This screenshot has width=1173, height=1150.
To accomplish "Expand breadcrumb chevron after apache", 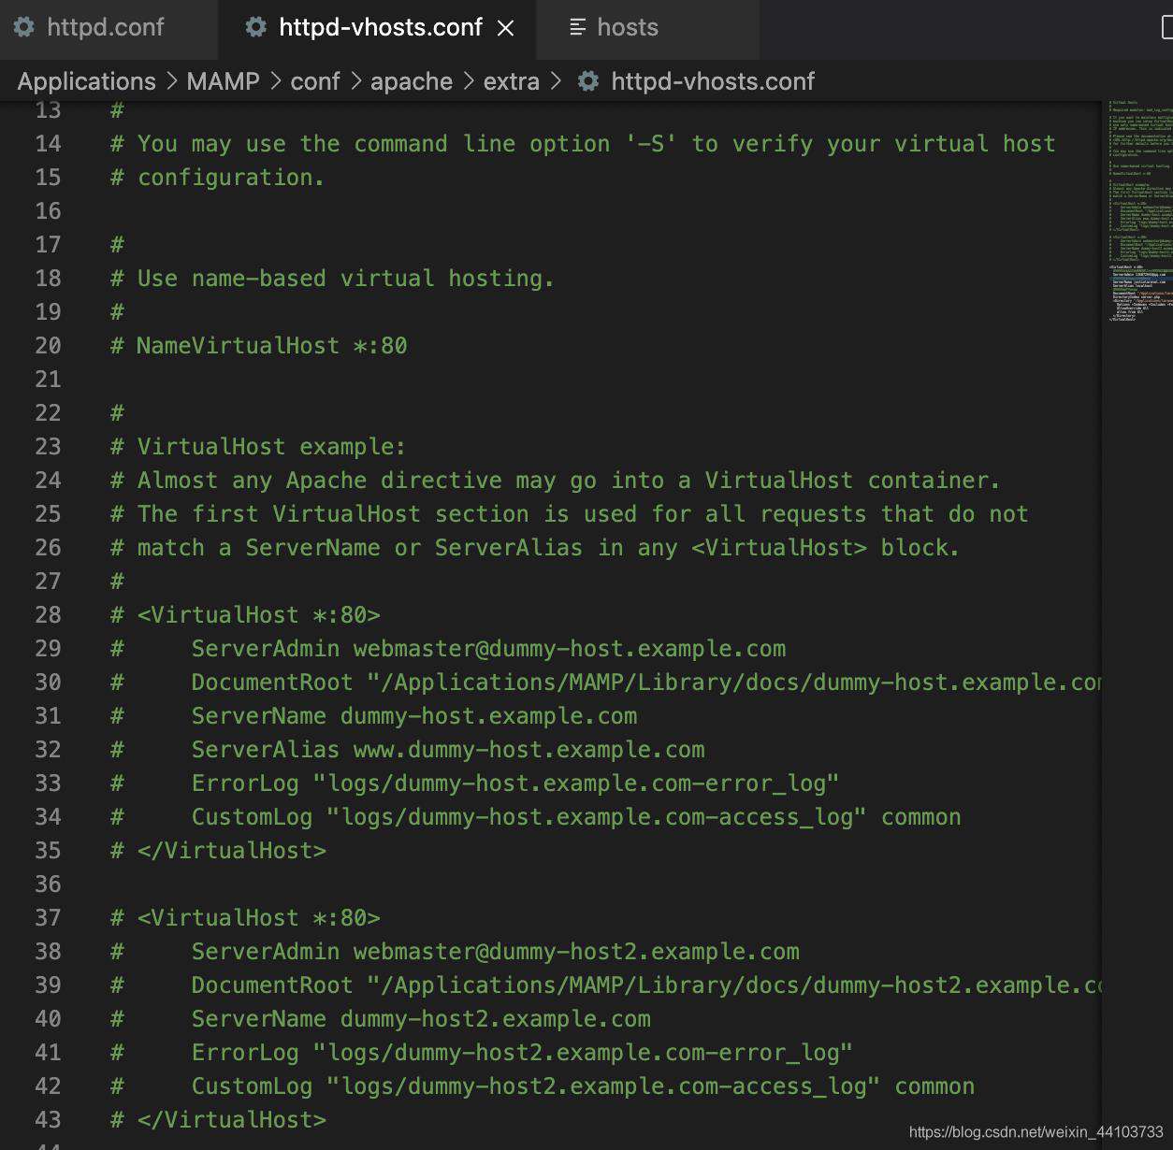I will pyautogui.click(x=469, y=81).
